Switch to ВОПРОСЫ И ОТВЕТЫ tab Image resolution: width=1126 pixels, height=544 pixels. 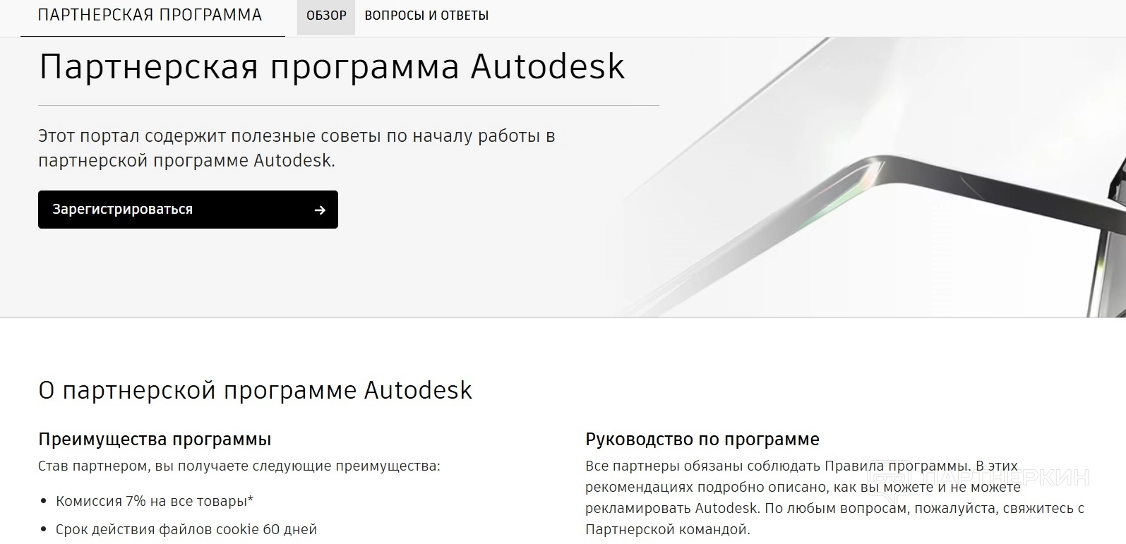(426, 16)
